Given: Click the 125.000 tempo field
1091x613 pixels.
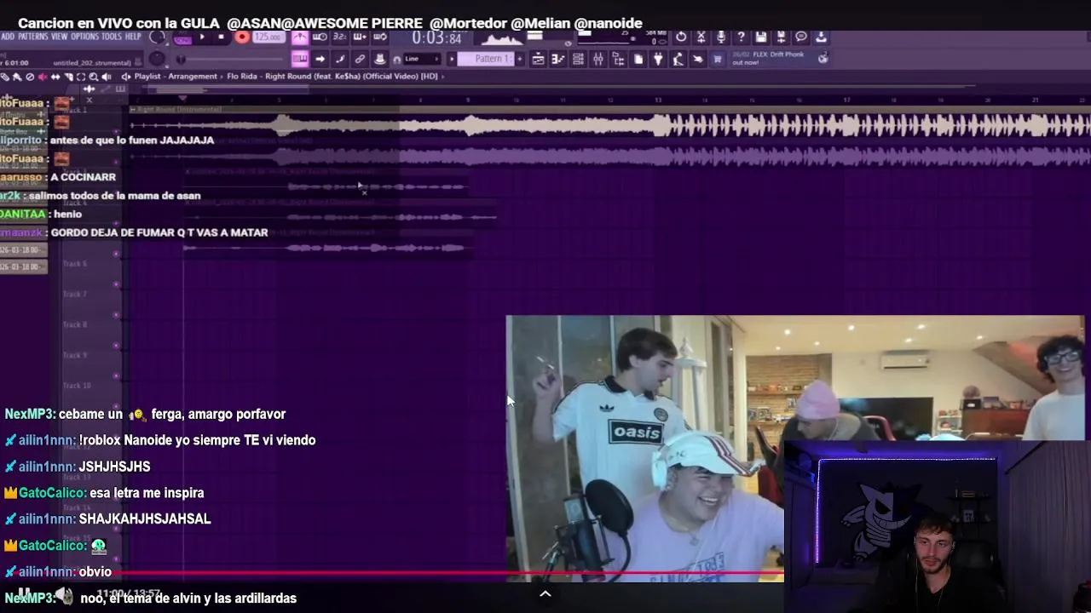Looking at the screenshot, I should click(x=268, y=37).
